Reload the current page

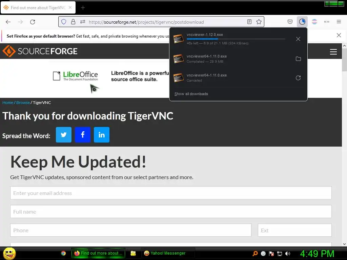[x=33, y=22]
